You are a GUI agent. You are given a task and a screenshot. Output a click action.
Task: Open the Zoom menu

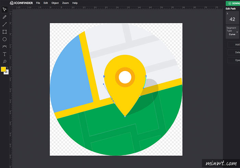65,3
